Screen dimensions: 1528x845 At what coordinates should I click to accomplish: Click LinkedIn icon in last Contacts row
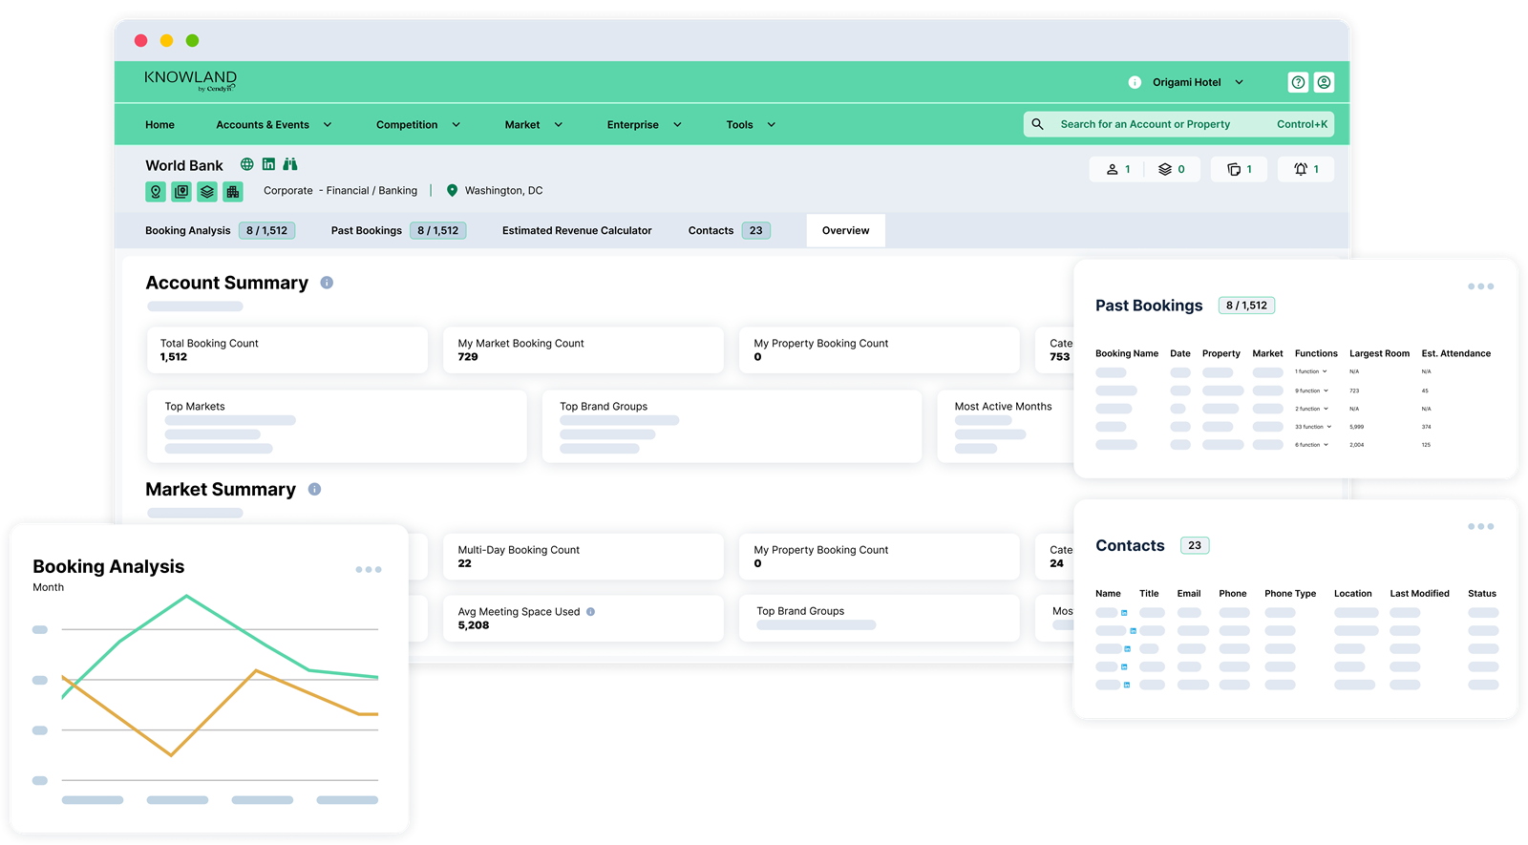pos(1127,686)
